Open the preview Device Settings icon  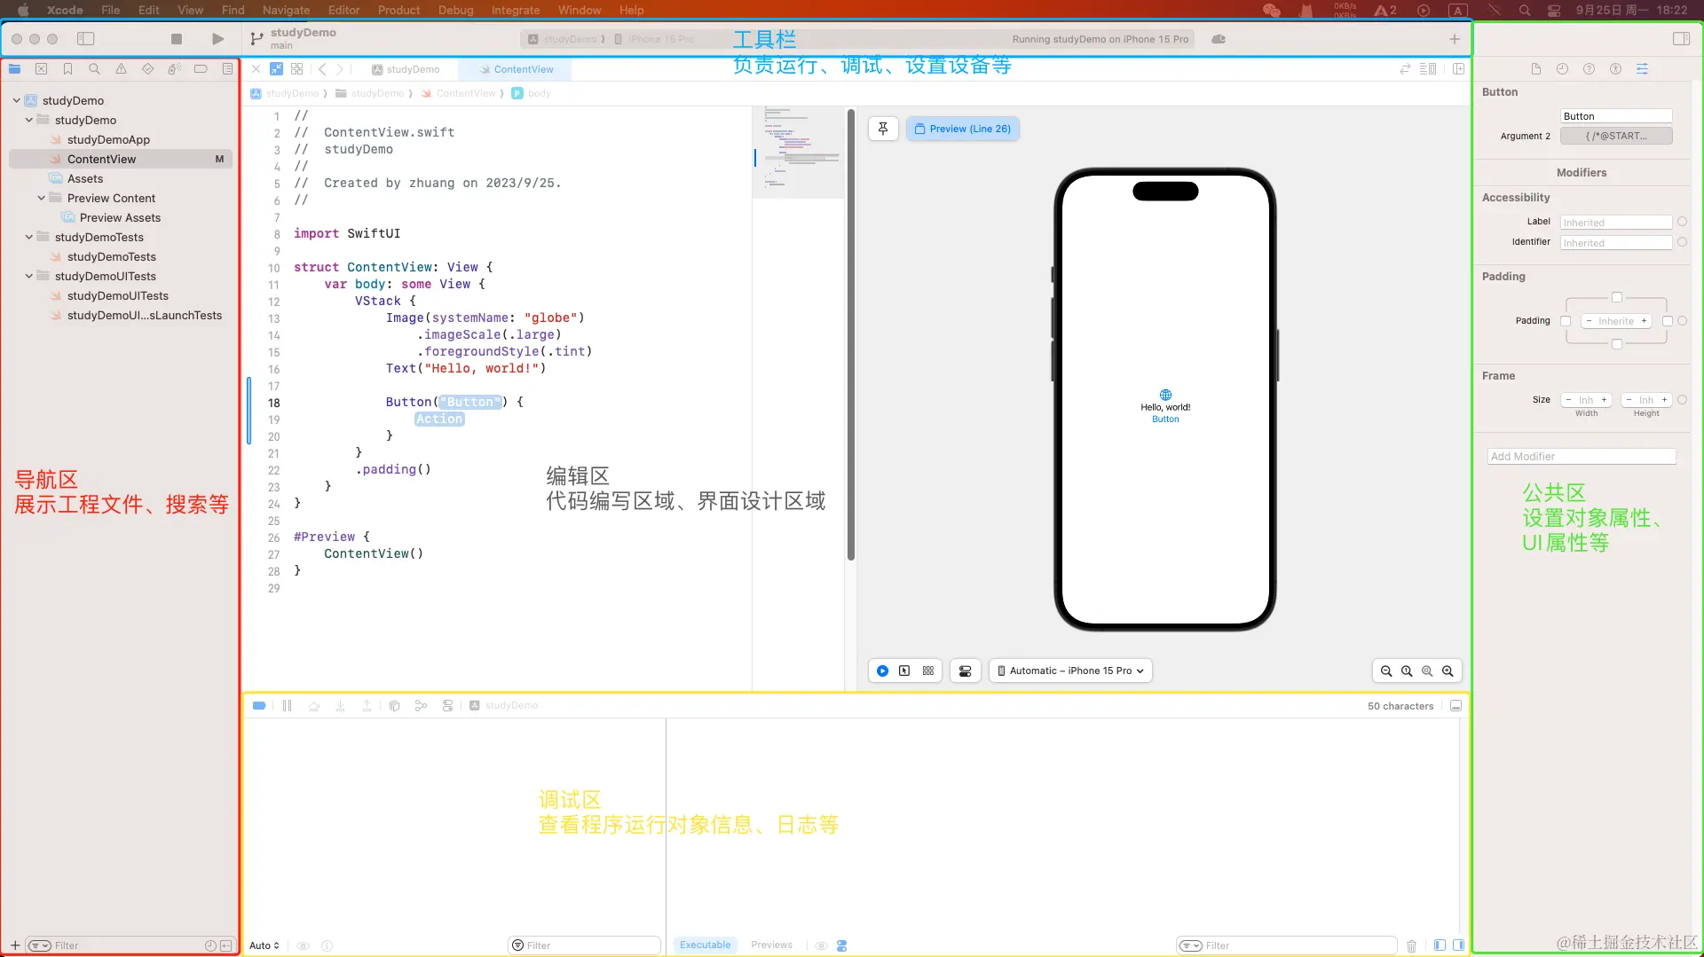click(965, 671)
